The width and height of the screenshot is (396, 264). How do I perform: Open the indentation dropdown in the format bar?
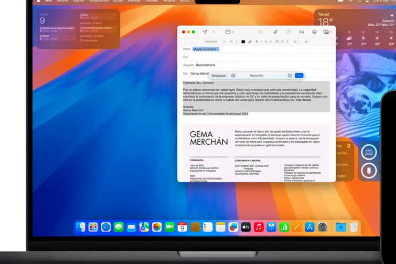307,42
